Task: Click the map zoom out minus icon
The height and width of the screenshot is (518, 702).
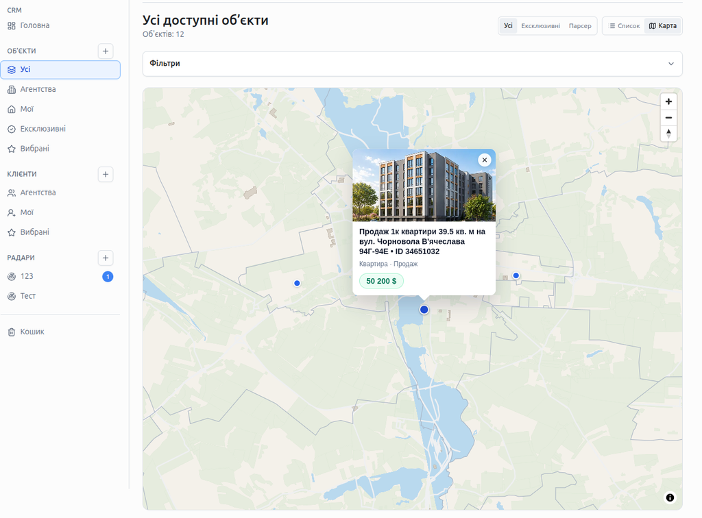Action: tap(668, 118)
